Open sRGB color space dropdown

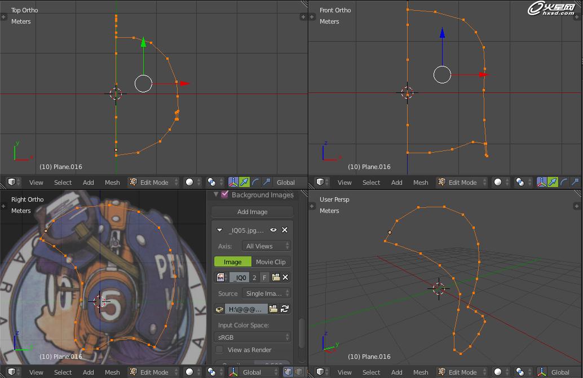click(253, 337)
